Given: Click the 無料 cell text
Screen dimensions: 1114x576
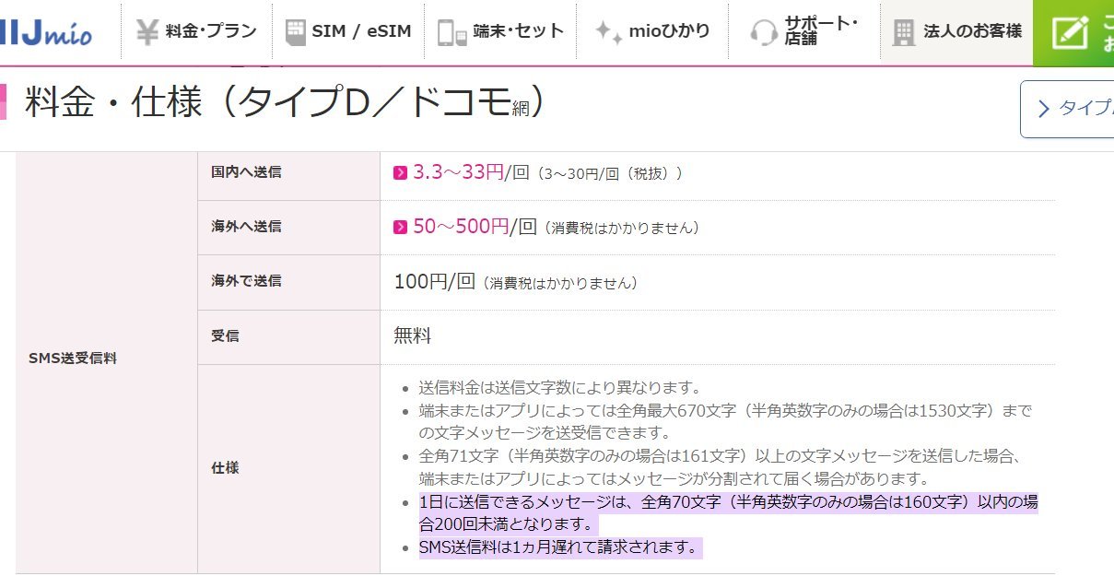Looking at the screenshot, I should click(x=413, y=336).
